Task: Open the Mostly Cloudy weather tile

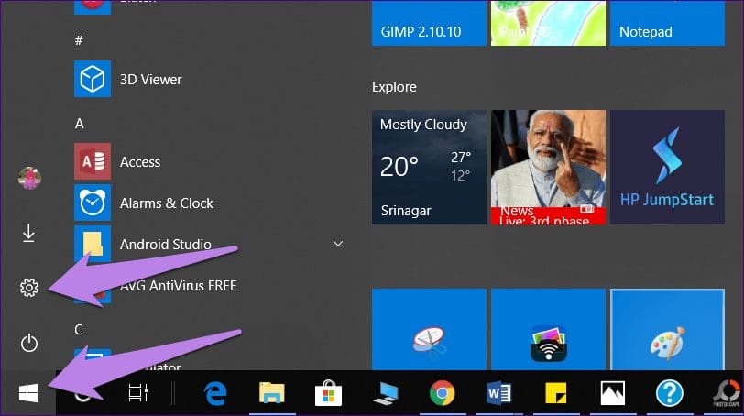Action: click(x=429, y=167)
